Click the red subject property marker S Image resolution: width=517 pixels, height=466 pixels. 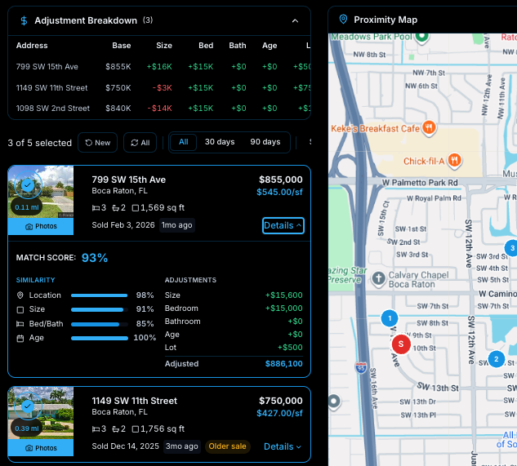pyautogui.click(x=400, y=344)
